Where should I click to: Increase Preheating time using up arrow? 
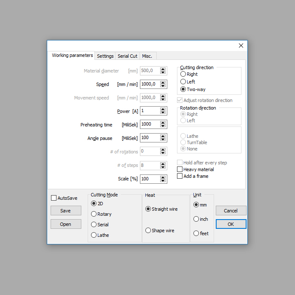(x=163, y=122)
